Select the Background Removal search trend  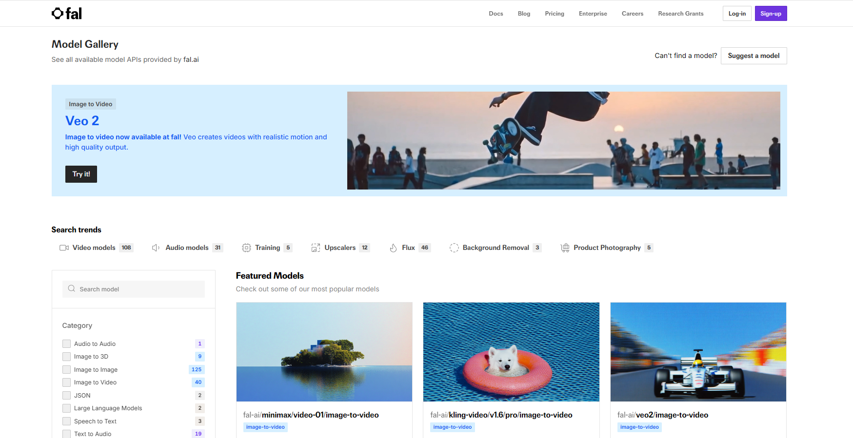(496, 248)
